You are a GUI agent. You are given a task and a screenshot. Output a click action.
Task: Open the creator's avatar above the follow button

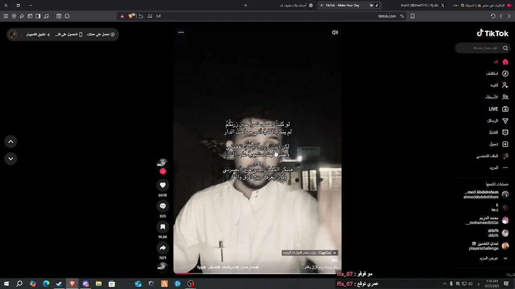[x=163, y=163]
